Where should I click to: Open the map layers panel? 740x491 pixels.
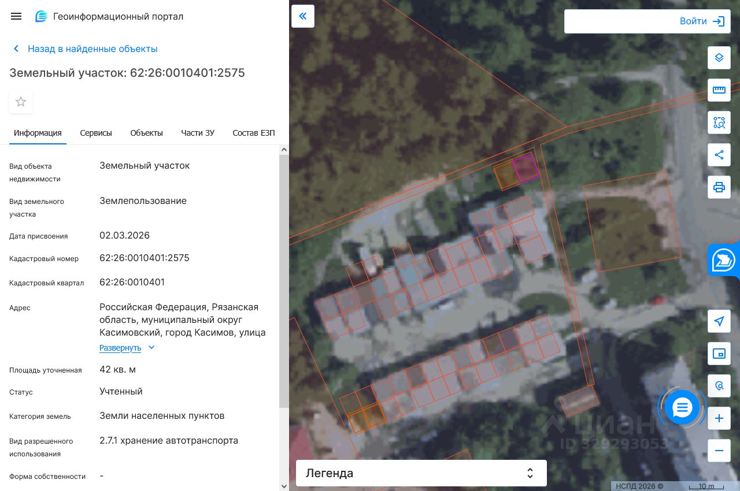pos(719,58)
